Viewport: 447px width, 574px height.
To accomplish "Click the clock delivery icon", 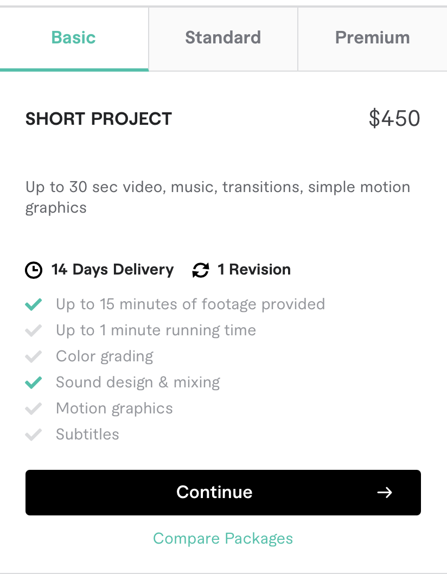I will [34, 270].
